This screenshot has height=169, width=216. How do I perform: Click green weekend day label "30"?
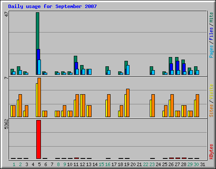coord(196,164)
